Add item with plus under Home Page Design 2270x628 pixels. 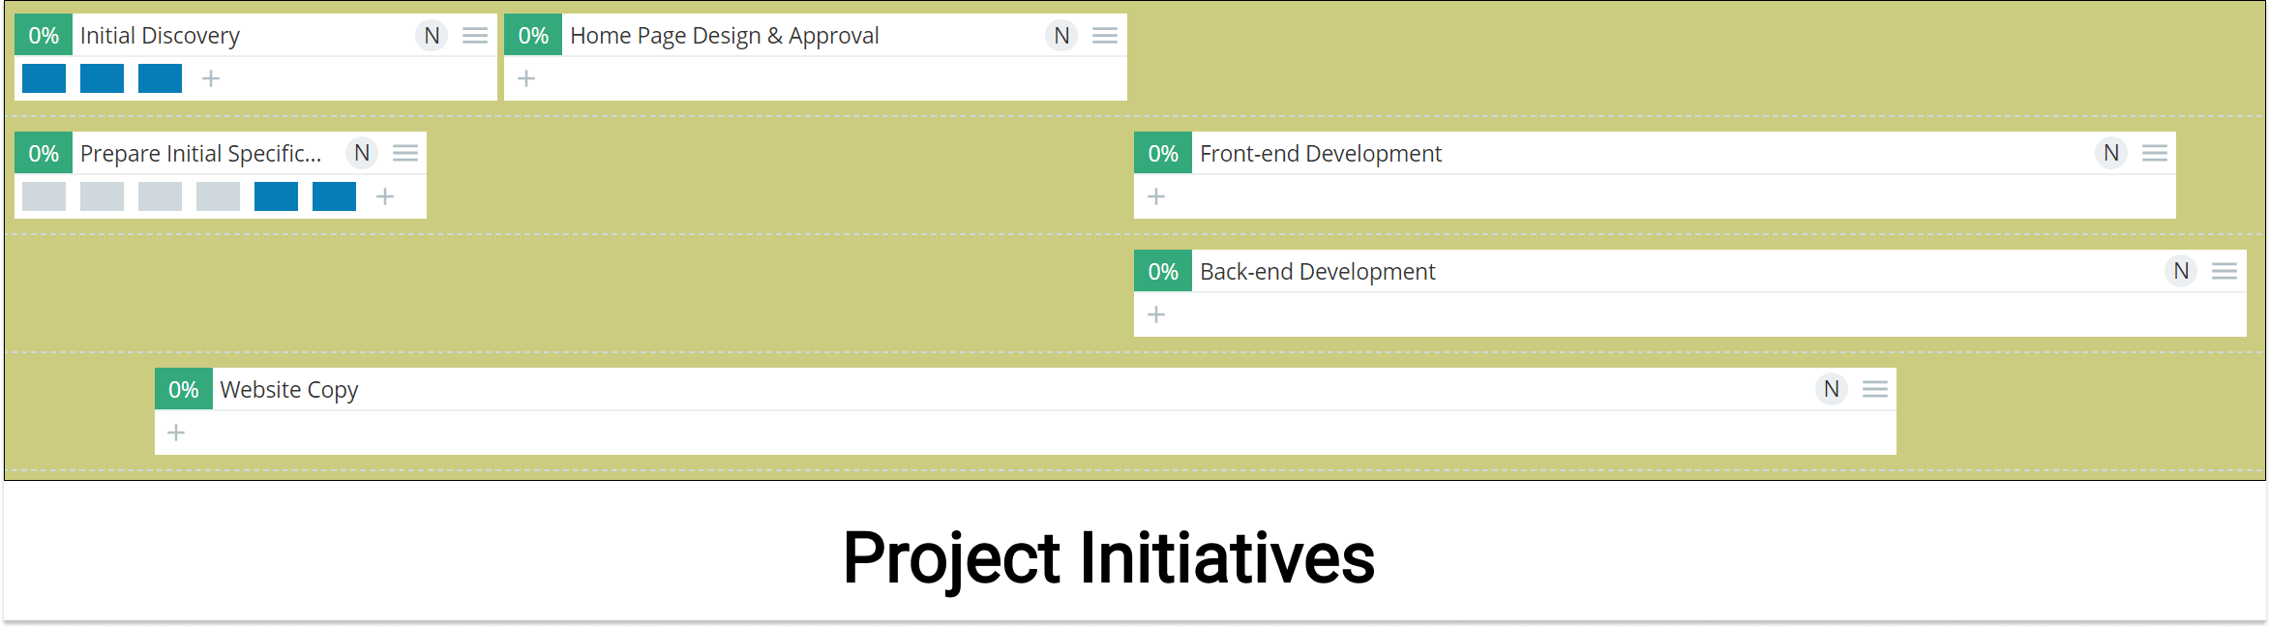pyautogui.click(x=526, y=78)
